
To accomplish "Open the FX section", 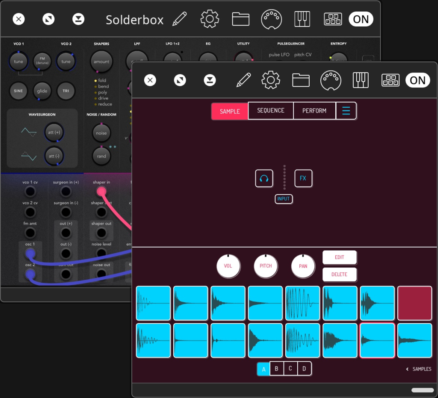I will [x=303, y=179].
